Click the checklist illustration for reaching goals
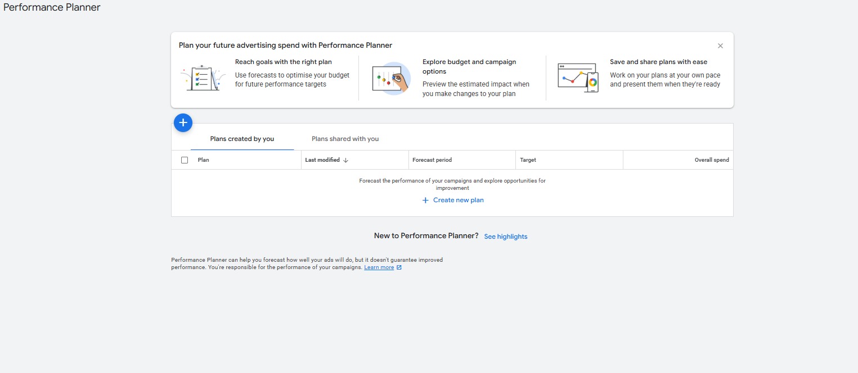 pos(203,79)
